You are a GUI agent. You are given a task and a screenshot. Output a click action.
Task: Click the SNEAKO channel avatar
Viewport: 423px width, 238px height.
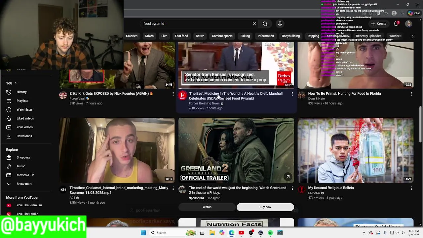(302, 189)
